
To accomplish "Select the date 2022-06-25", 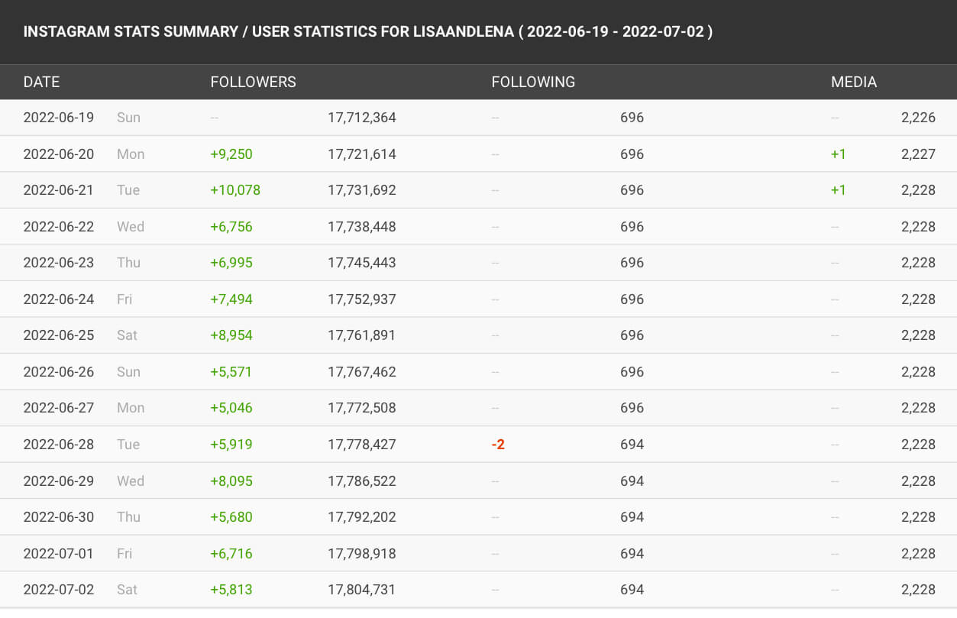I will pos(59,335).
